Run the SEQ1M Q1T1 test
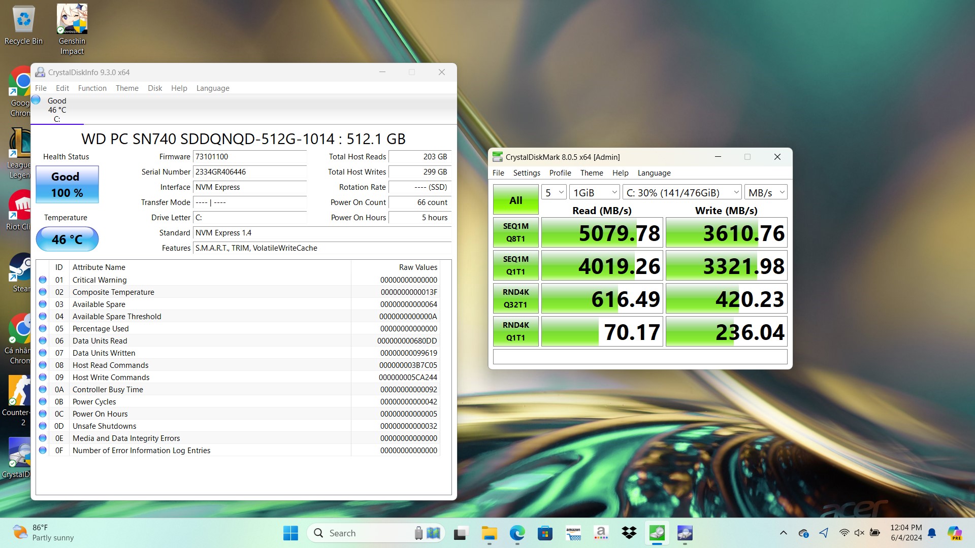The width and height of the screenshot is (975, 548). (x=516, y=265)
